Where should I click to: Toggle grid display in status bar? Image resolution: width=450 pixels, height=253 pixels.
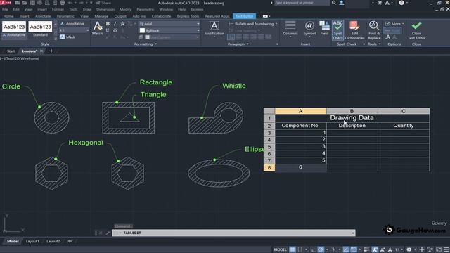[x=292, y=249]
